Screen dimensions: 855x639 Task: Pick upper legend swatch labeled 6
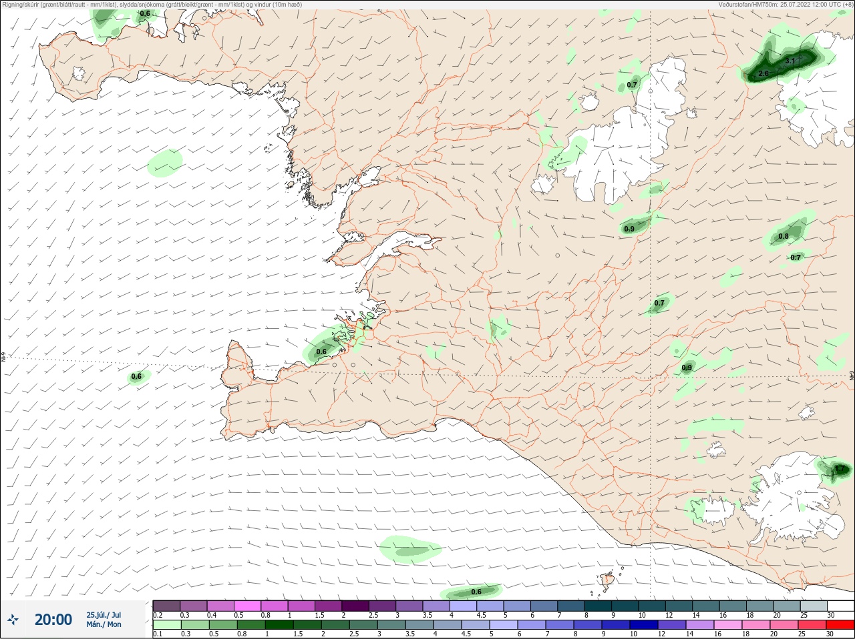544,606
